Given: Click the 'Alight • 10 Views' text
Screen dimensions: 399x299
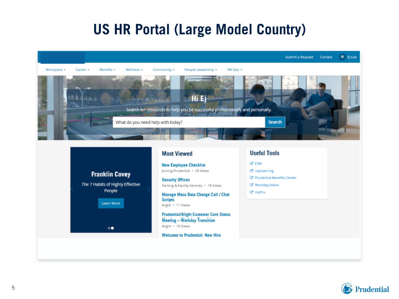Looking at the screenshot, I should point(176,226).
